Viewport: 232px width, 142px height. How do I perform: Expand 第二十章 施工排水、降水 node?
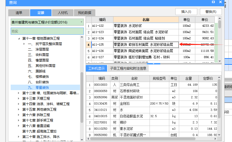click(19, 137)
